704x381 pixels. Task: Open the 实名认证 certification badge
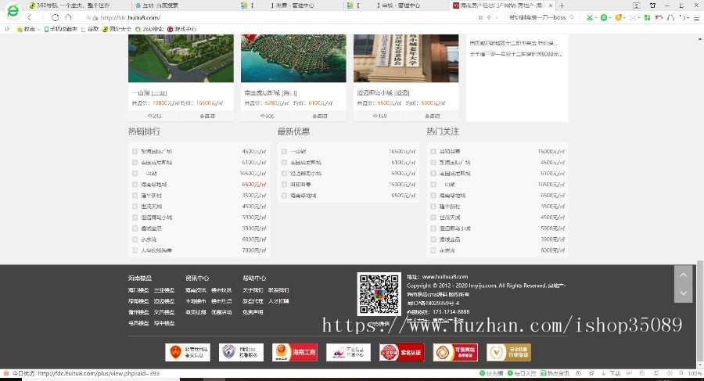click(401, 352)
